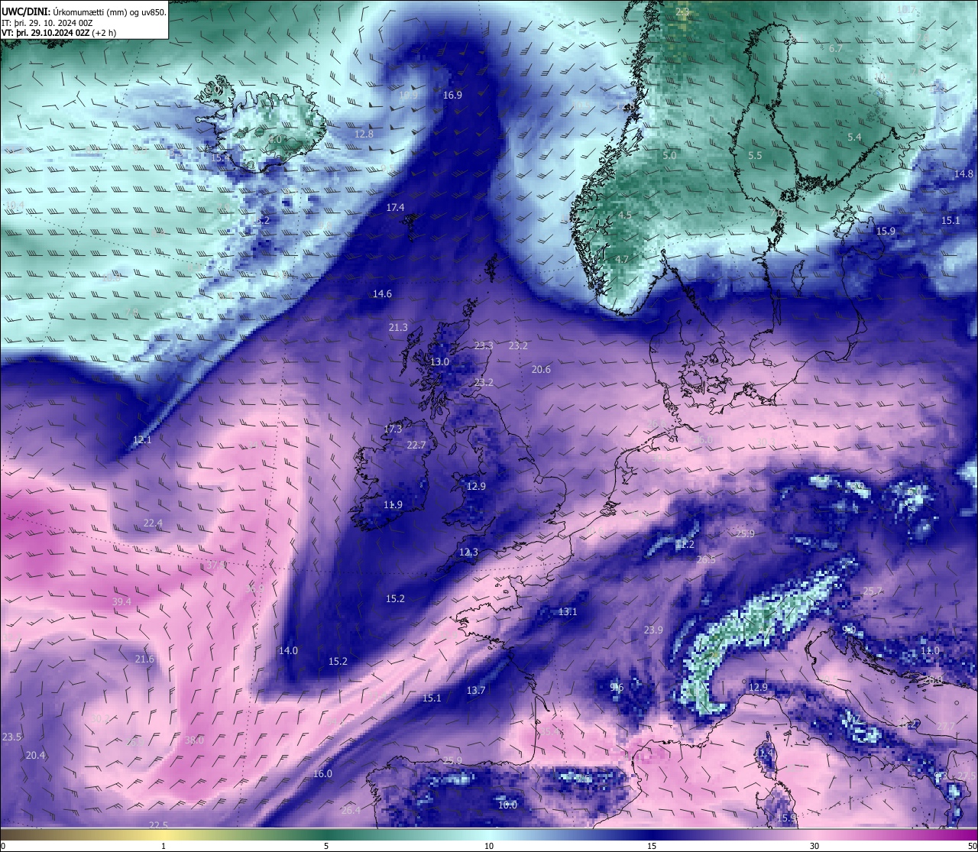Image resolution: width=978 pixels, height=852 pixels.
Task: Click the 9.6 value over southern France
Action: (617, 687)
